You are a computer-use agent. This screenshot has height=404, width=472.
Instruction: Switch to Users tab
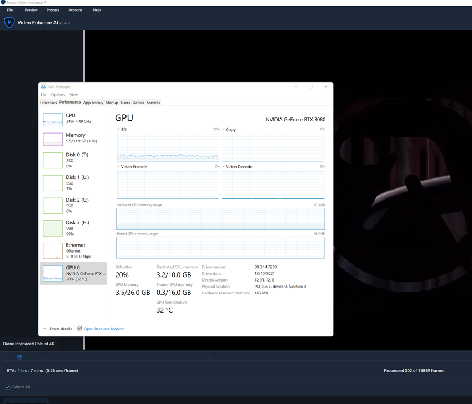pyautogui.click(x=125, y=103)
